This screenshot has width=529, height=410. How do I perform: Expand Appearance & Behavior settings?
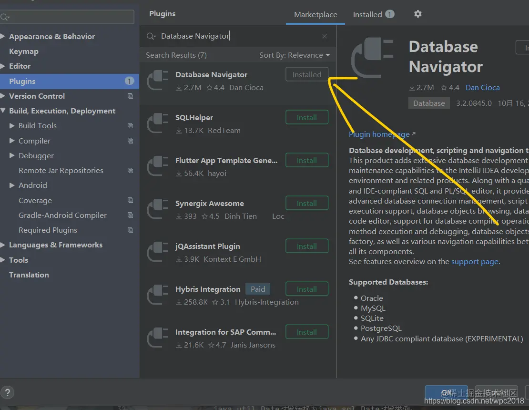pyautogui.click(x=3, y=36)
